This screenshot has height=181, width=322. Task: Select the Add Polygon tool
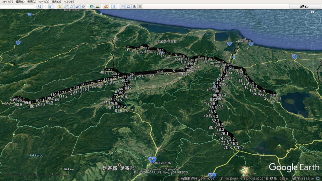[65, 6]
